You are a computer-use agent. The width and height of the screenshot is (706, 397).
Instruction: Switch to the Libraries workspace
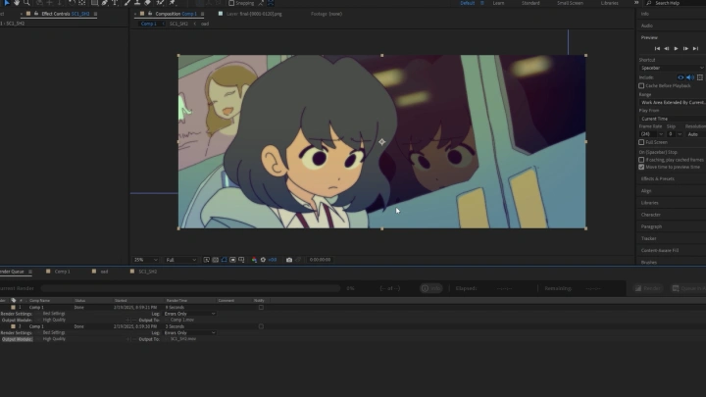pyautogui.click(x=609, y=3)
